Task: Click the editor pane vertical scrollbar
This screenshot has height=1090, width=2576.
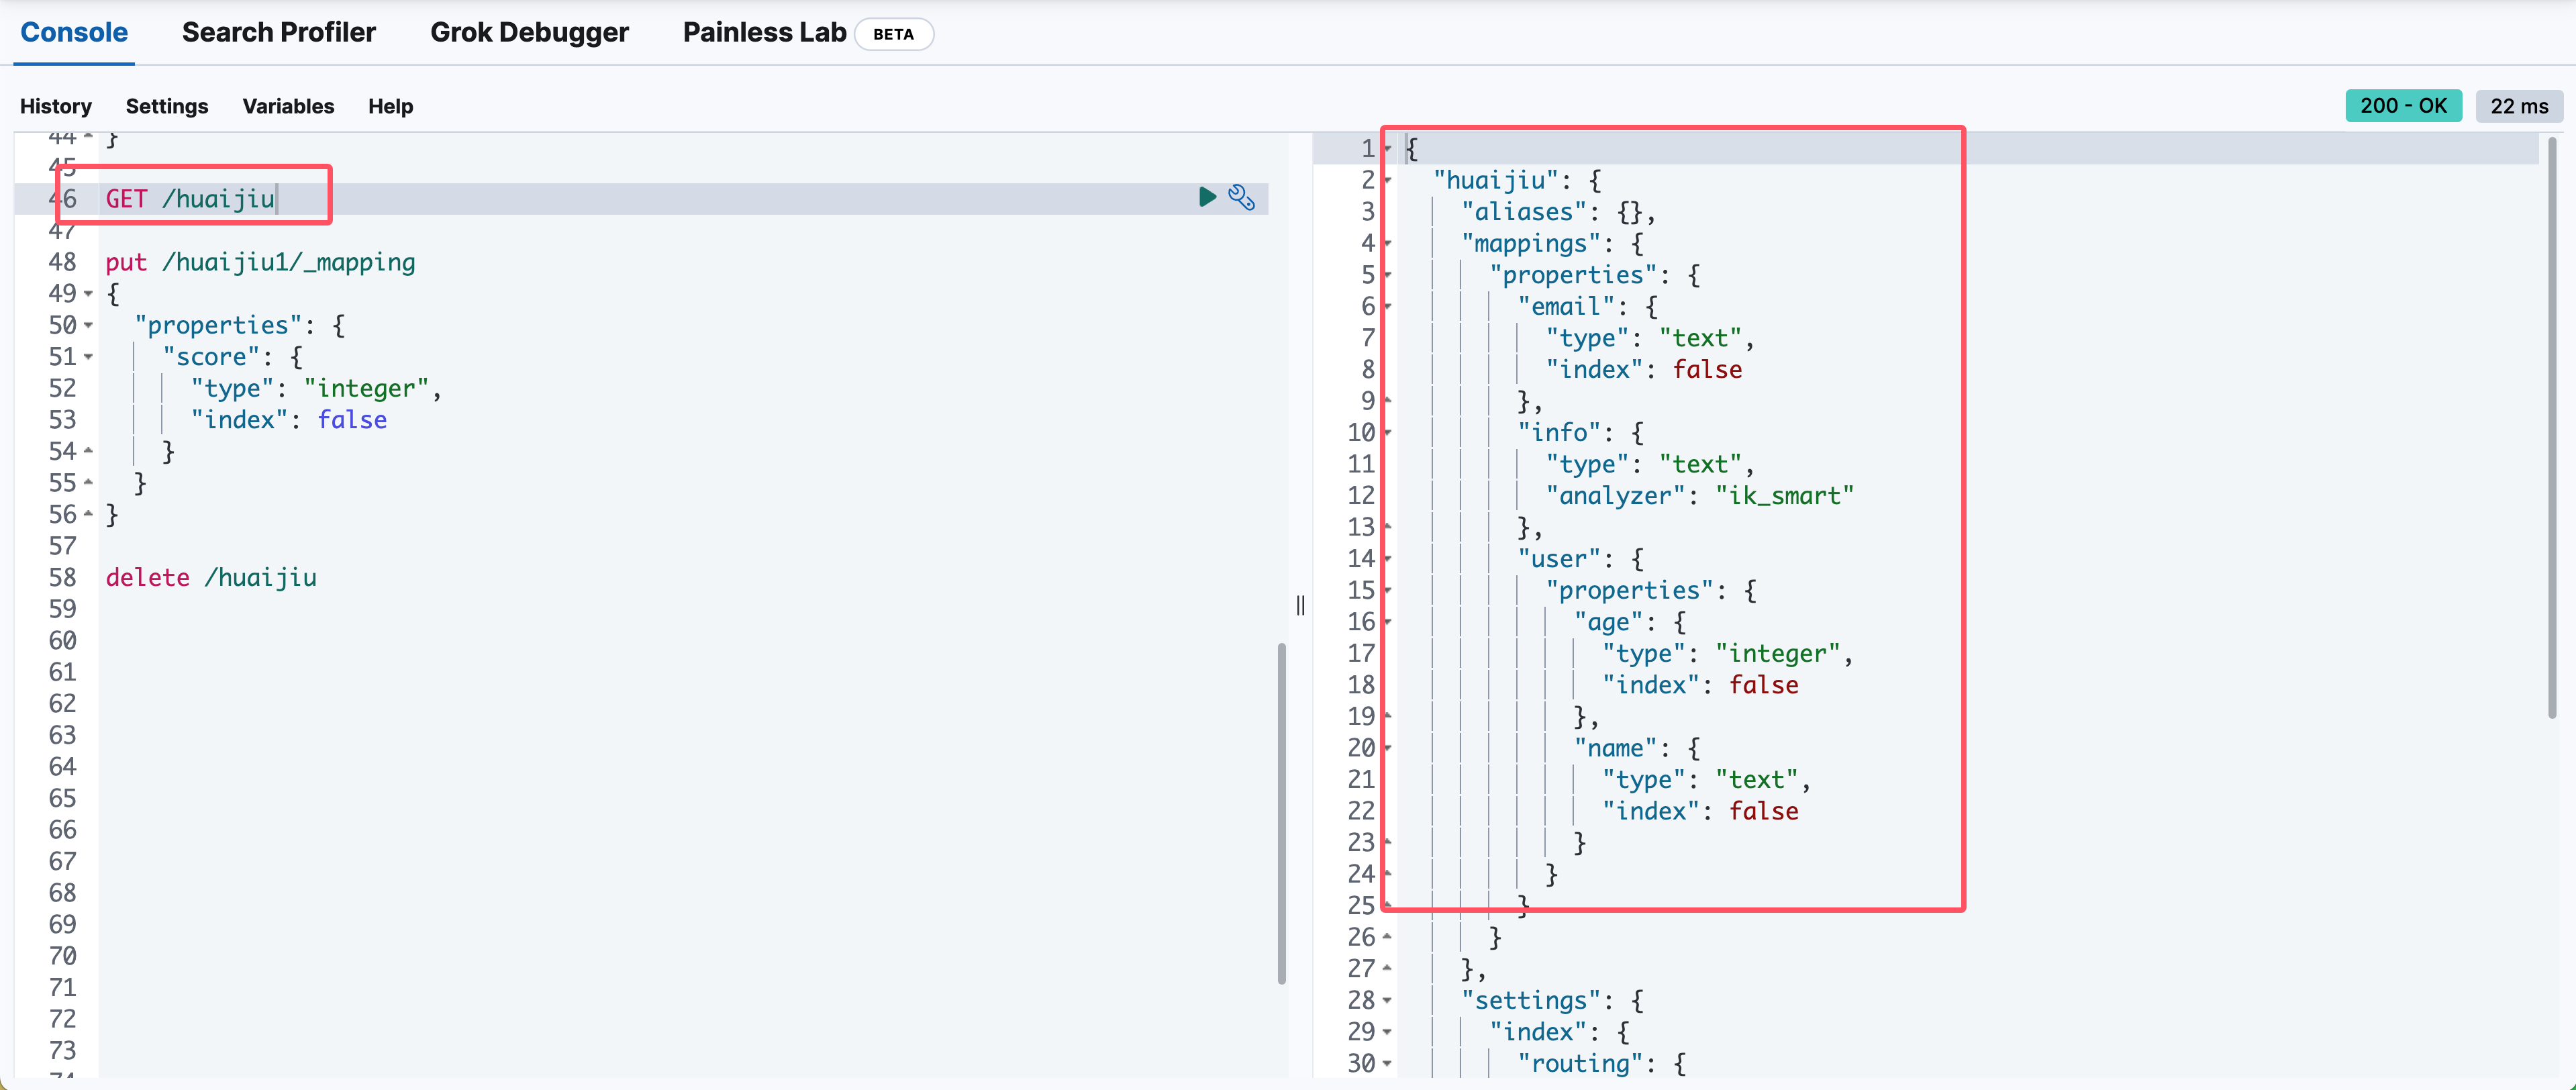Action: [1281, 812]
